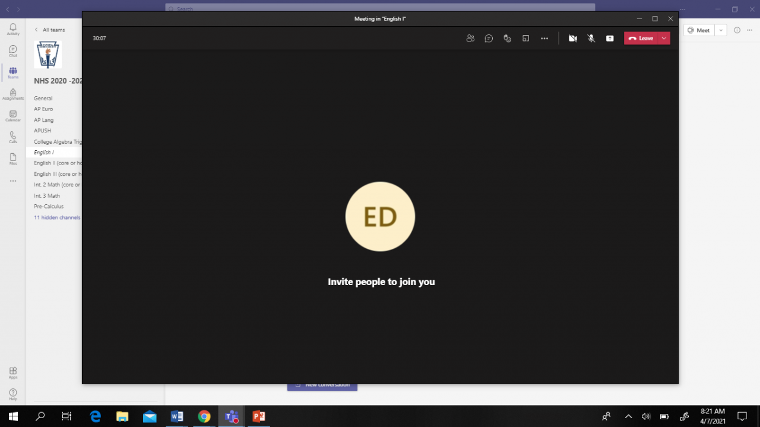Click the Teams search box
760x427 pixels.
coord(380,8)
